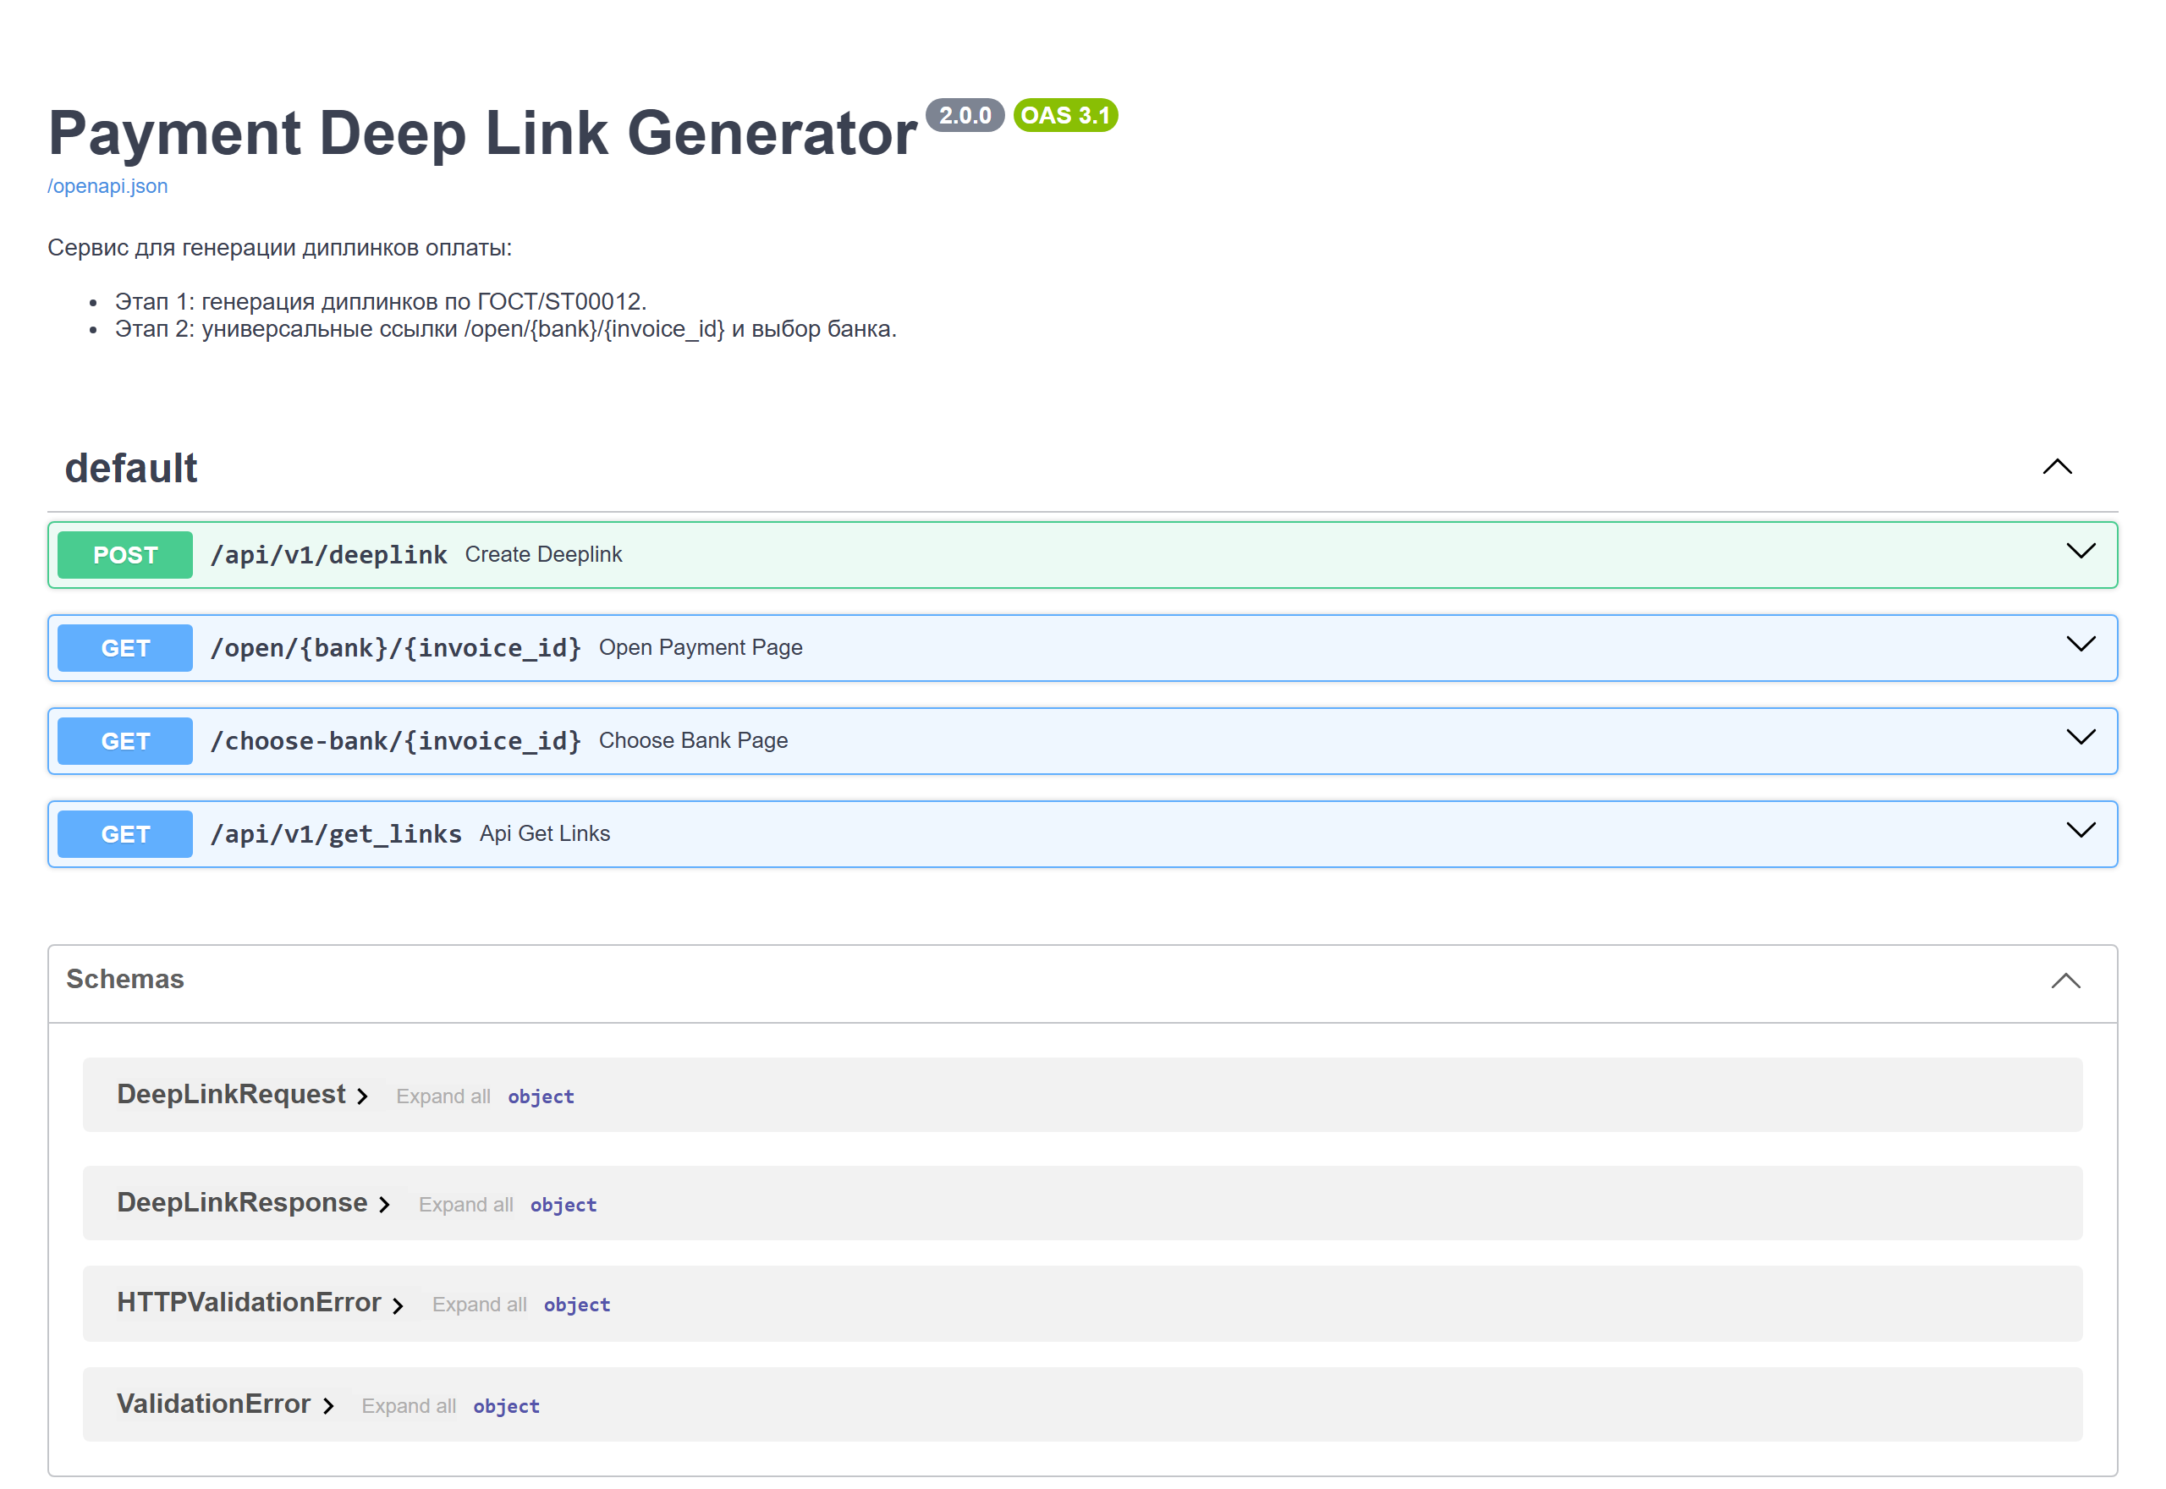This screenshot has width=2166, height=1489.
Task: Expand the ValidationError schema arrow
Action: 328,1407
